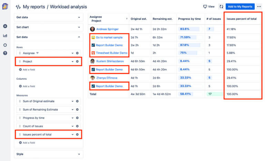Click the View button
265x161 pixels.
click(x=209, y=7)
